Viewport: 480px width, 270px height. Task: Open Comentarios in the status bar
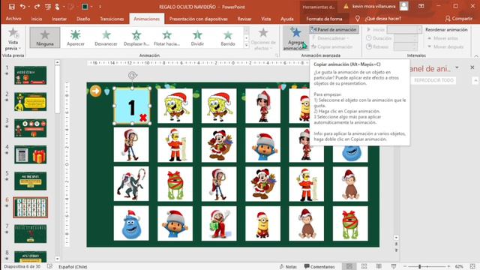tap(319, 267)
